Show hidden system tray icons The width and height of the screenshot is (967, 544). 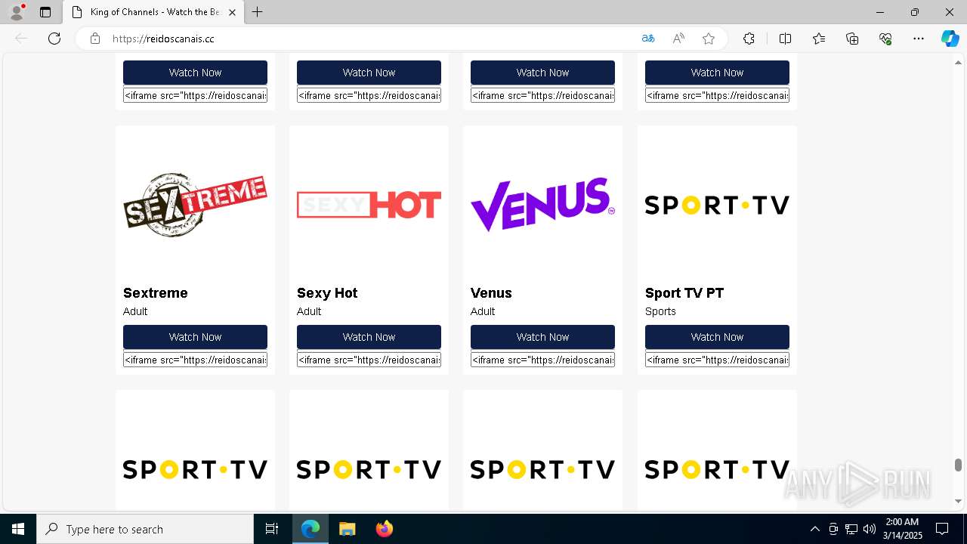(814, 529)
